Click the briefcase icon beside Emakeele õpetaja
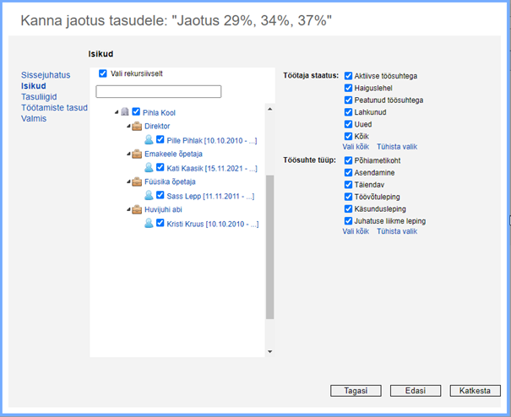Viewport: 511px width, 417px height. point(136,154)
